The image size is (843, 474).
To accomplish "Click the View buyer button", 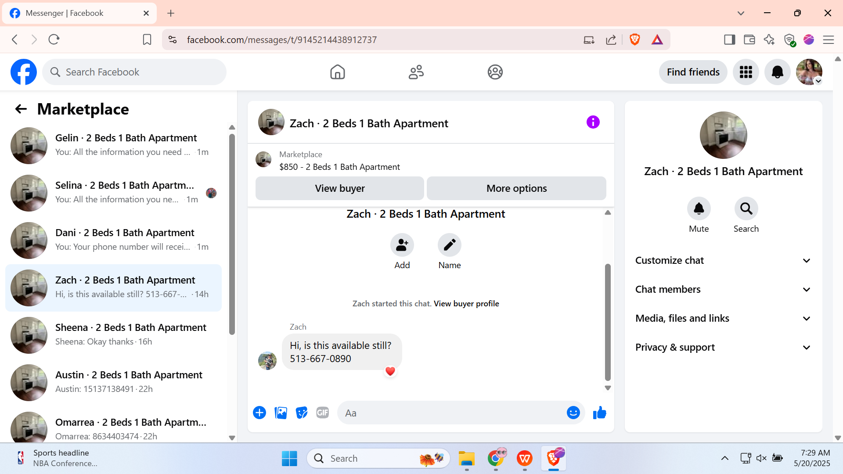I will click(x=339, y=189).
